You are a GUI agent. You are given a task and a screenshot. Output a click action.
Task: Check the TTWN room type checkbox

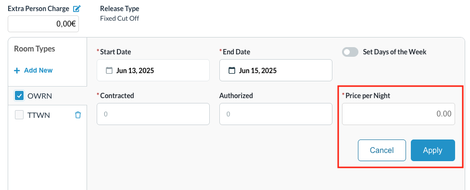click(x=19, y=115)
